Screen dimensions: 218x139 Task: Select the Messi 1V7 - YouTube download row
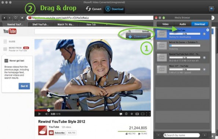tap(182, 69)
